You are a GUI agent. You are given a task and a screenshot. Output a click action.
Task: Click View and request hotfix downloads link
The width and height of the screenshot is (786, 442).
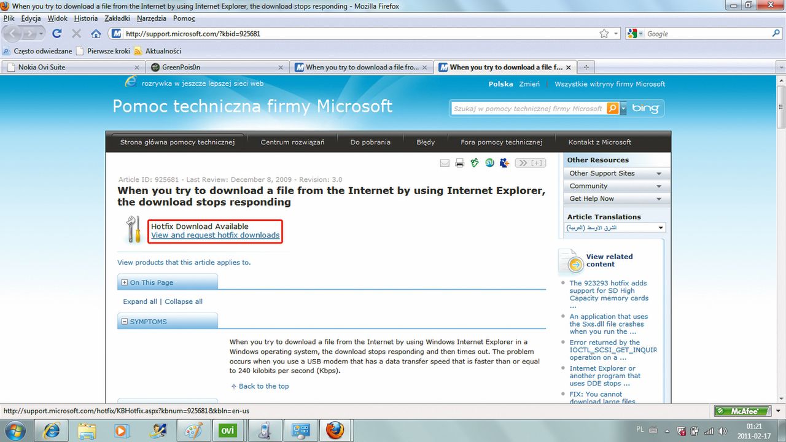click(x=215, y=235)
